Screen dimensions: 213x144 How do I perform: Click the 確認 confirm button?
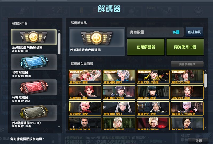point(198,141)
